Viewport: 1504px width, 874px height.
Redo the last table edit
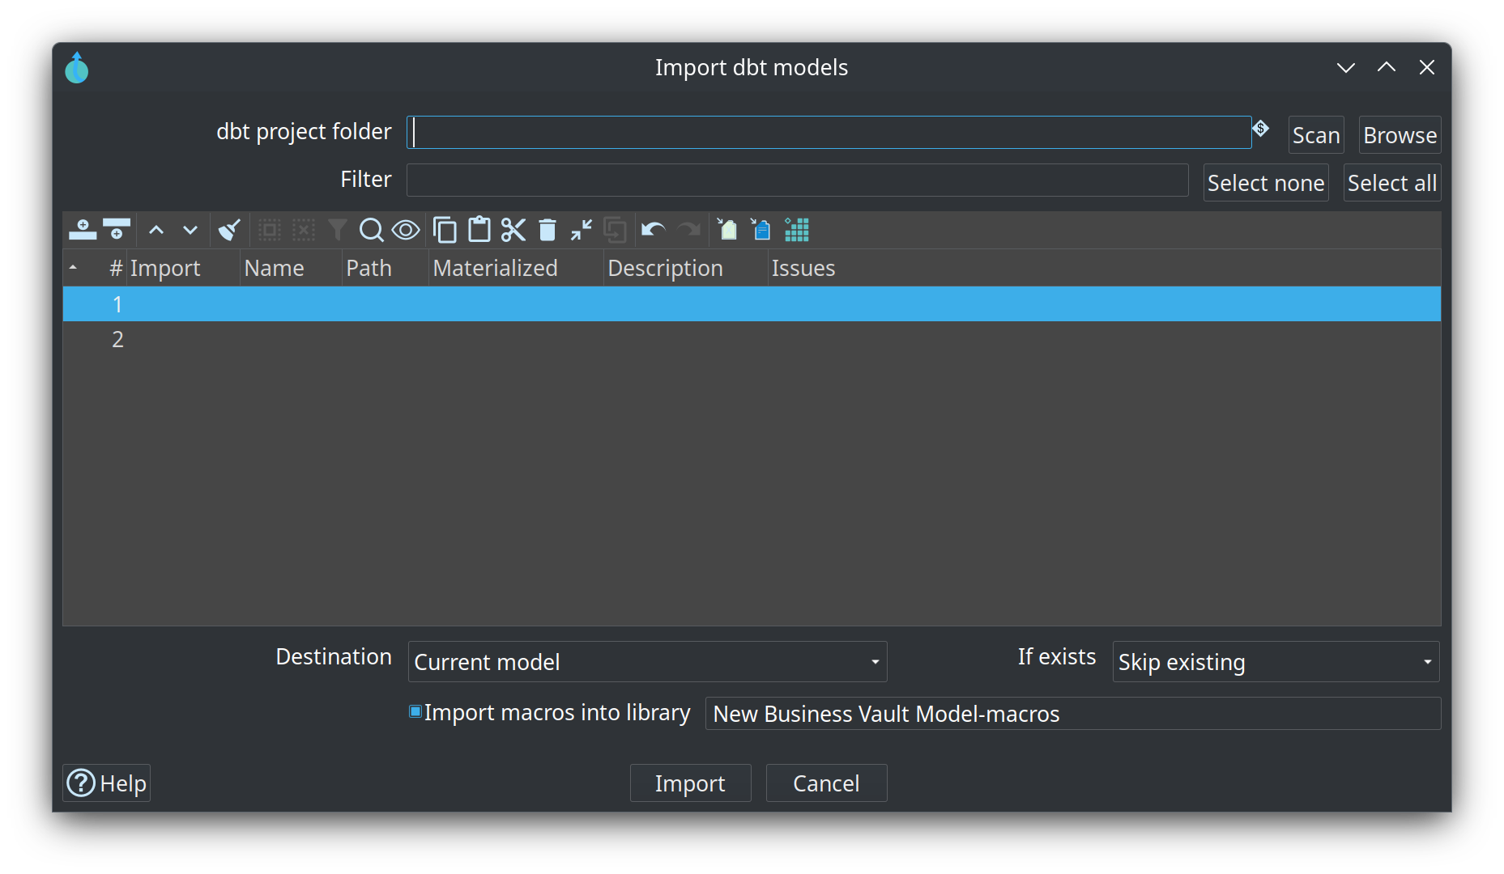tap(688, 230)
